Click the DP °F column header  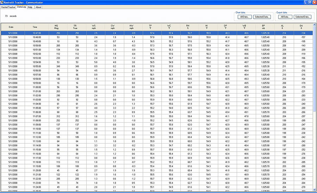tap(228, 27)
